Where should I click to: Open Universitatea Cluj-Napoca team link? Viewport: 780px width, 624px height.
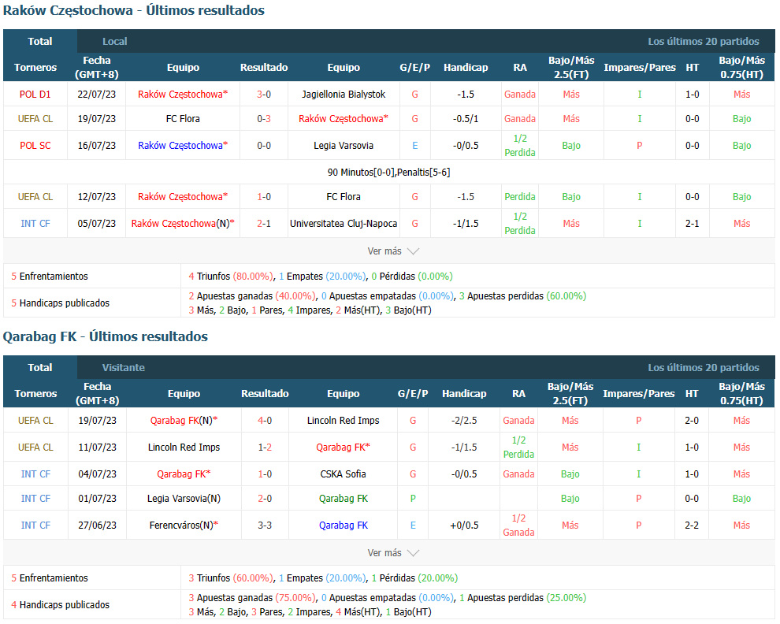tap(344, 224)
